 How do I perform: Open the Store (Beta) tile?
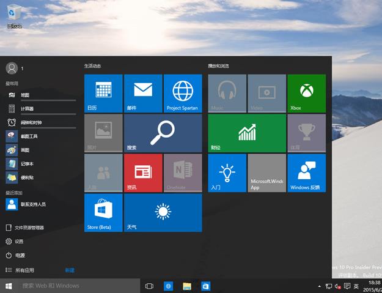click(103, 212)
